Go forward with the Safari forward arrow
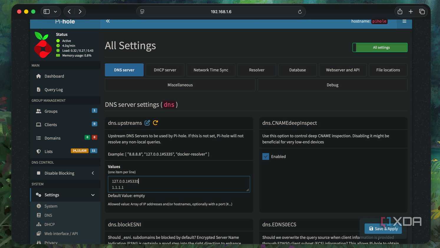 point(80,11)
